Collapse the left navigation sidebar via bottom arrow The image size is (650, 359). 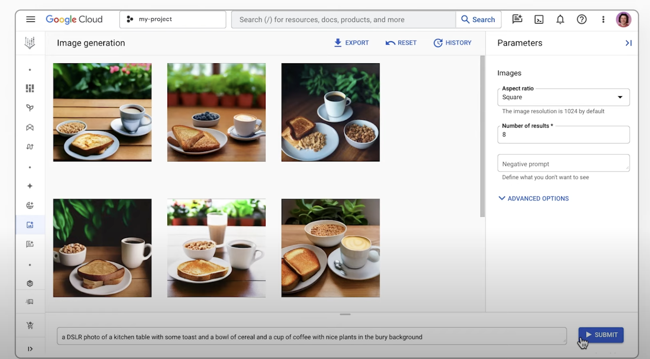[x=30, y=349]
